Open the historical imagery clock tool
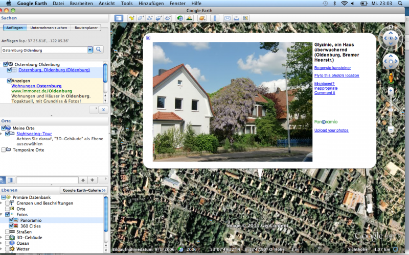The height and width of the screenshot is (255, 409). point(180,18)
